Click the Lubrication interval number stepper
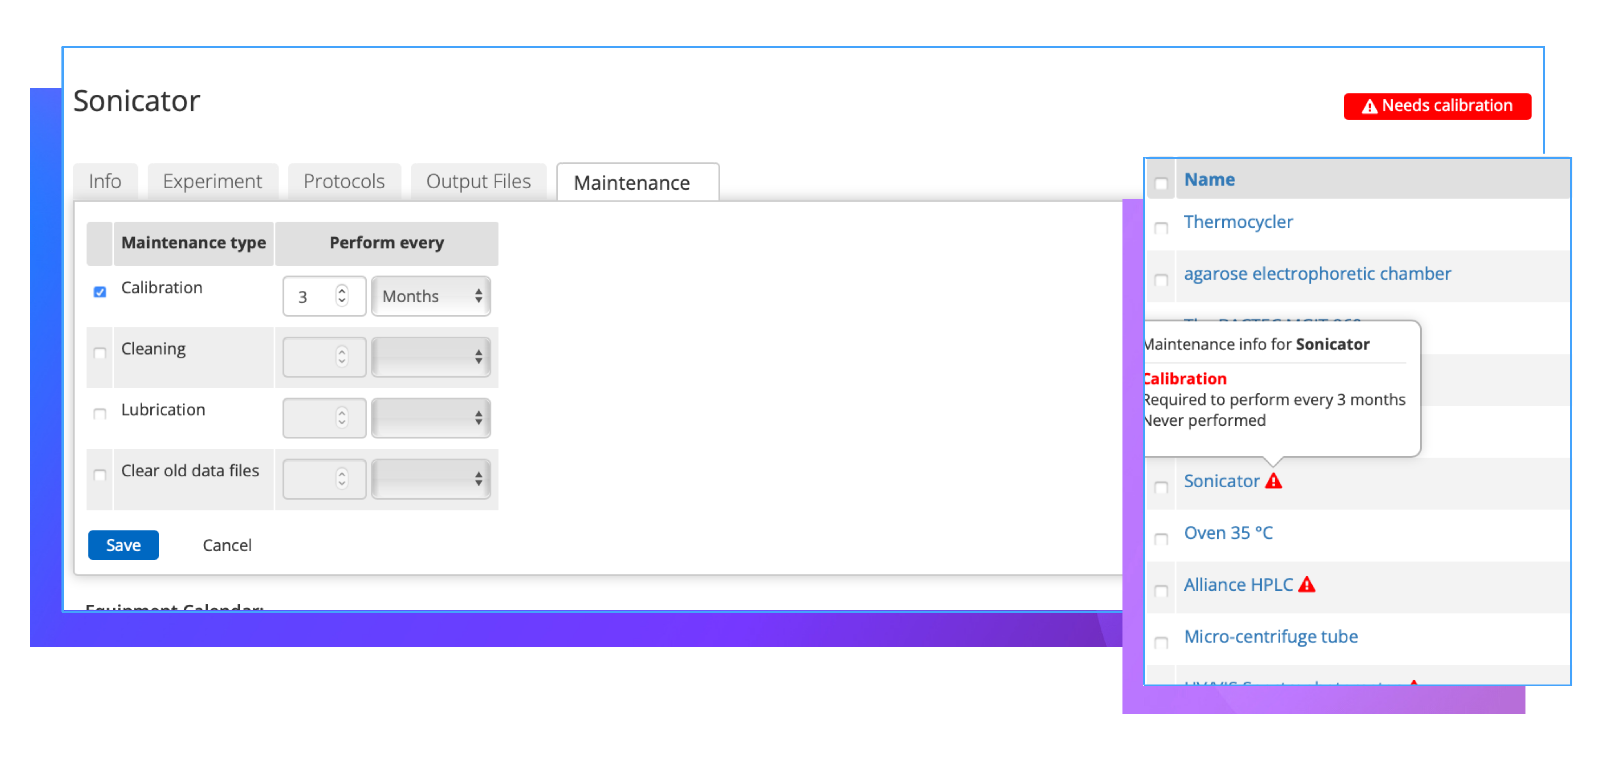Viewport: 1617px width, 775px height. (x=342, y=417)
